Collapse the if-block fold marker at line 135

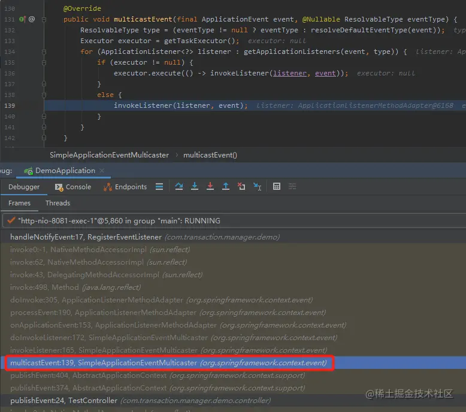pos(44,63)
